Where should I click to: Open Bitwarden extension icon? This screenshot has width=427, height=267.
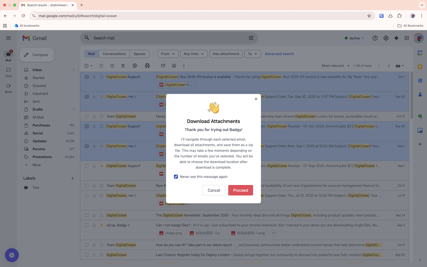coord(382,16)
